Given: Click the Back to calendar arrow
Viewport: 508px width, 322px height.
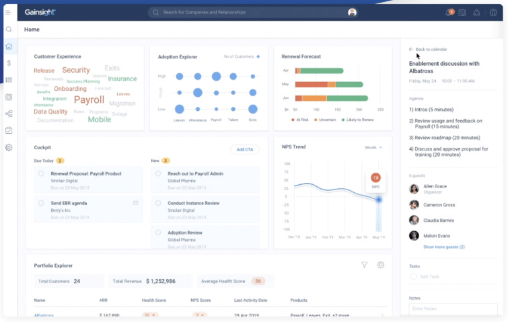Looking at the screenshot, I should tap(411, 49).
